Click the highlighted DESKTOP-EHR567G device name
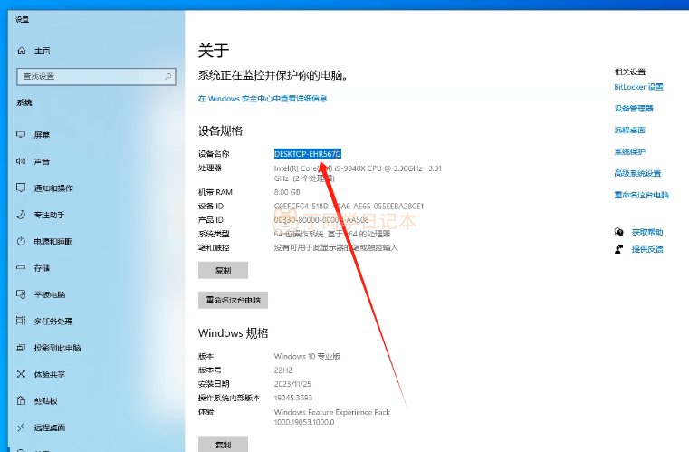 click(x=308, y=154)
